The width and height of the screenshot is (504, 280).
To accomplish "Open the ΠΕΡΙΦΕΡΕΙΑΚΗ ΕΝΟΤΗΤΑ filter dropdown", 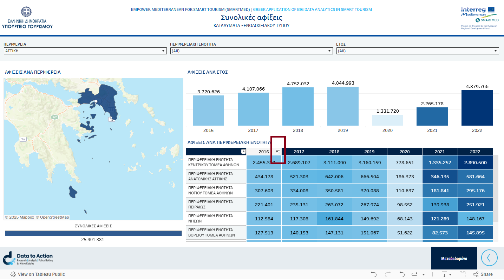I will click(251, 51).
